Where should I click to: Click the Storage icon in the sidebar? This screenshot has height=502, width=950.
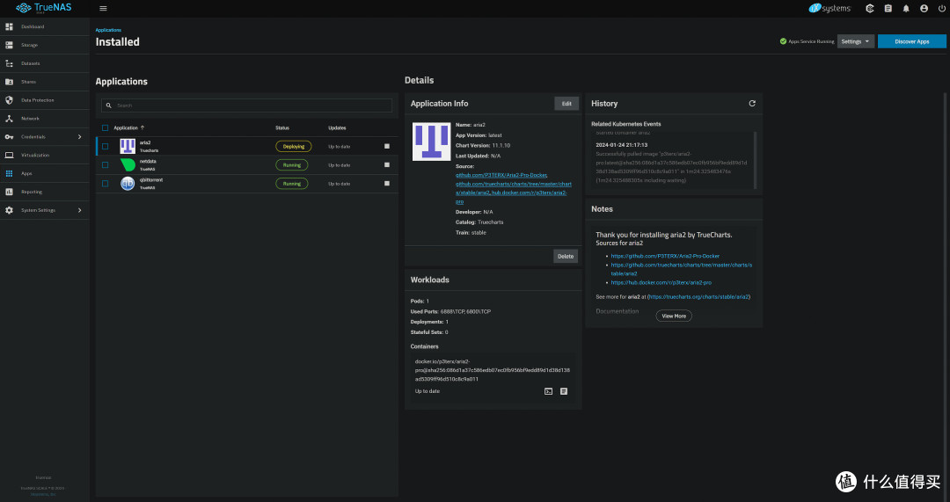pos(9,45)
